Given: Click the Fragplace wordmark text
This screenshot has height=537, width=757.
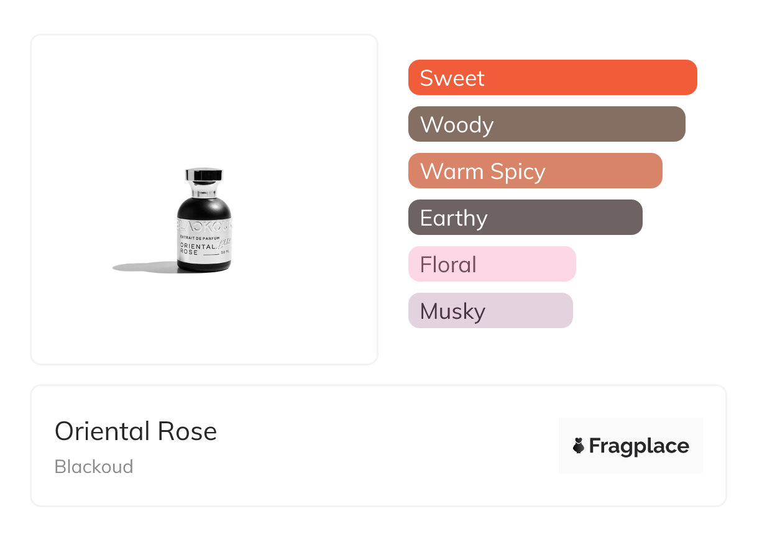Looking at the screenshot, I should click(639, 446).
